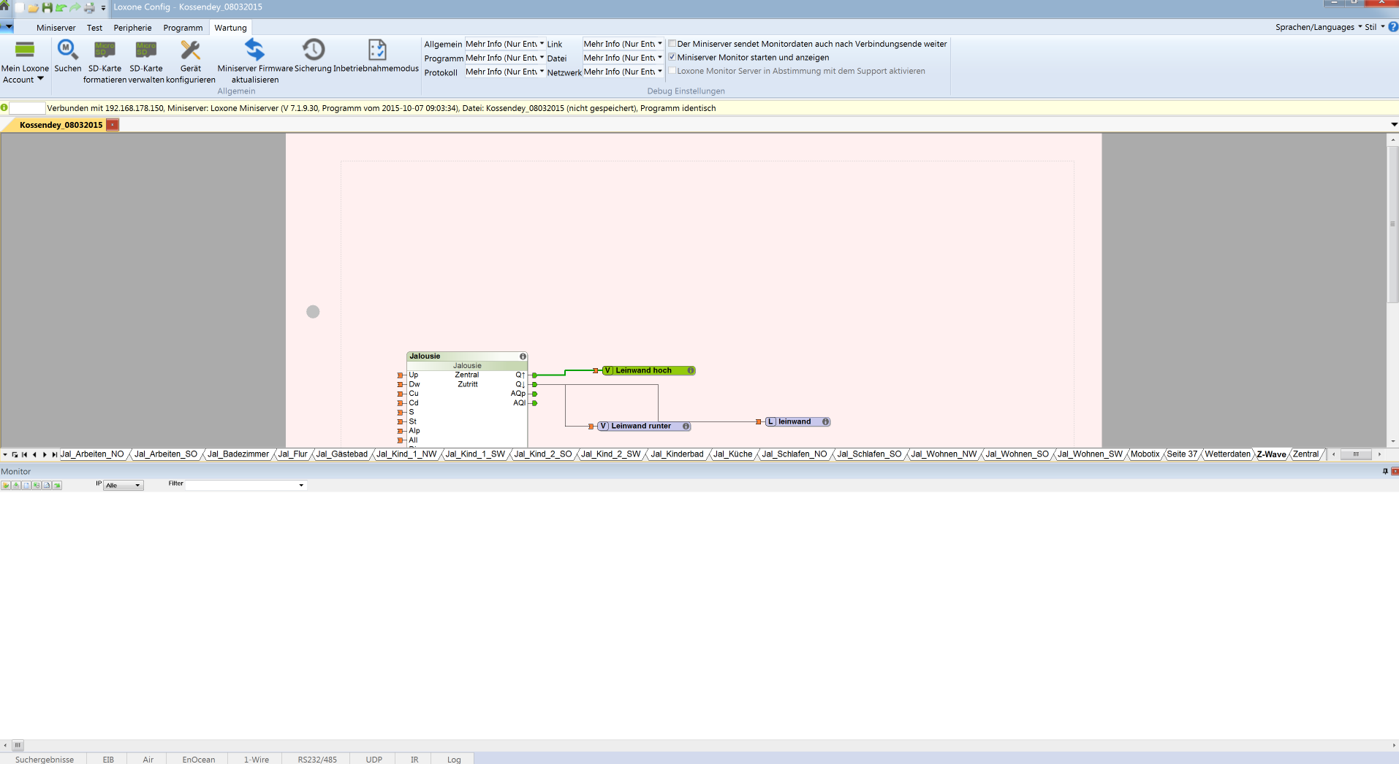Open SD-Karte verwalten tool

[146, 50]
